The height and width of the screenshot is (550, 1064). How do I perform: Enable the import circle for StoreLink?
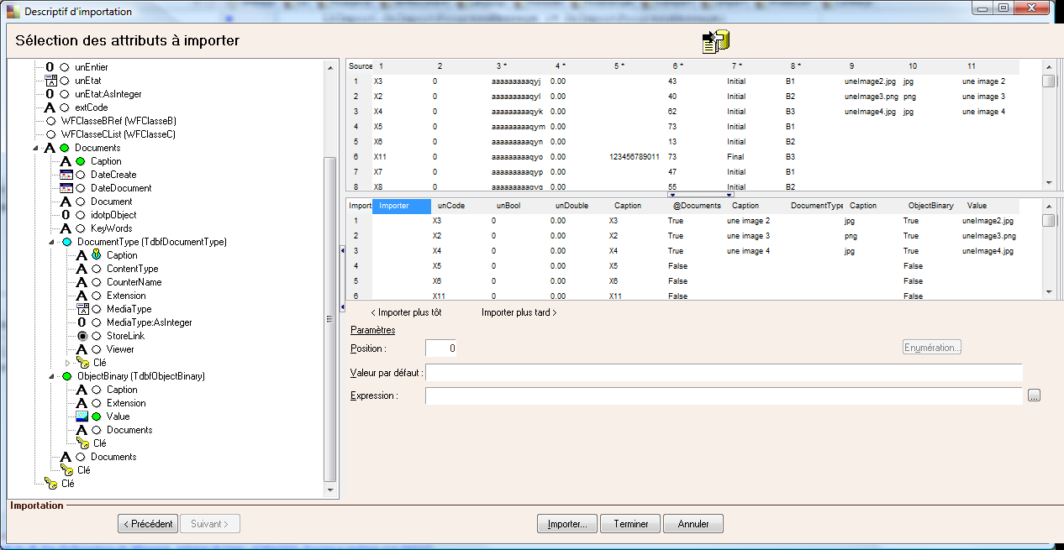pos(96,336)
